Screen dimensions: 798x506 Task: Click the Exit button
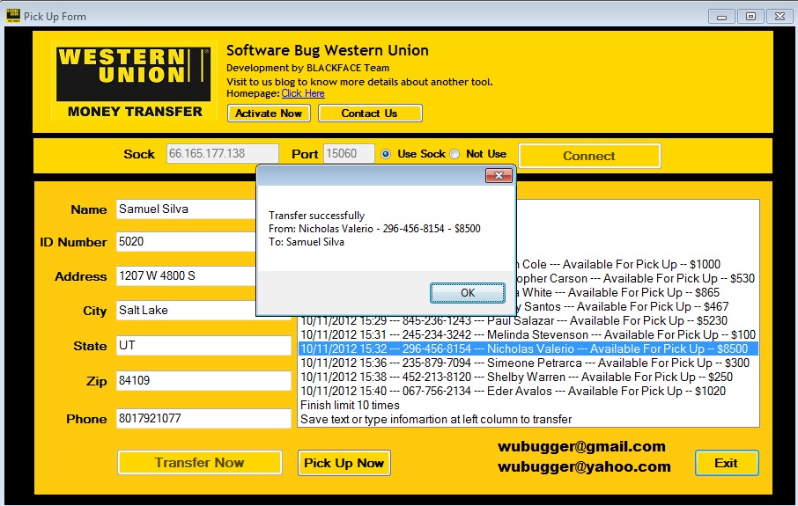click(x=727, y=463)
